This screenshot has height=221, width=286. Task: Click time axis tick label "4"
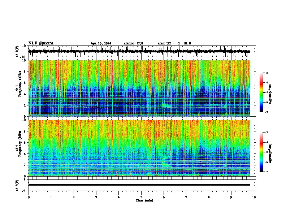119,197
